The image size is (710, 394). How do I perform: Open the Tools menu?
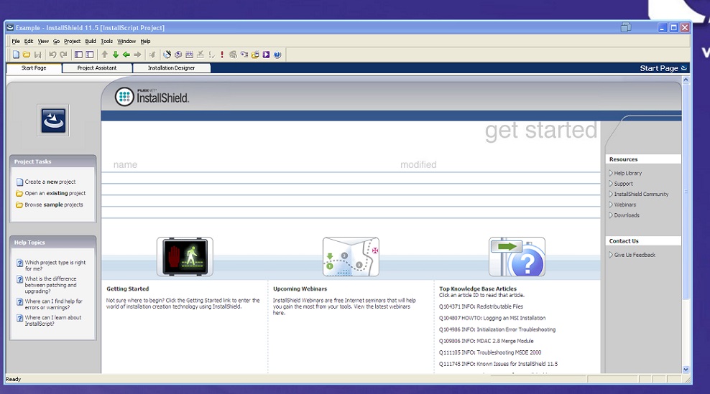click(x=107, y=41)
